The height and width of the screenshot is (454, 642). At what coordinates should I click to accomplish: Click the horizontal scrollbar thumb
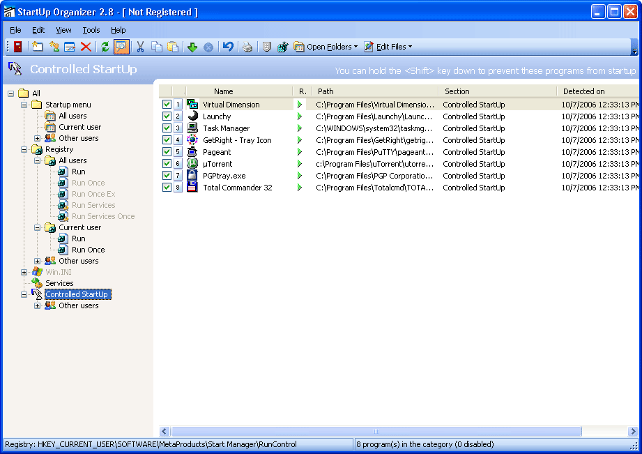point(376,431)
